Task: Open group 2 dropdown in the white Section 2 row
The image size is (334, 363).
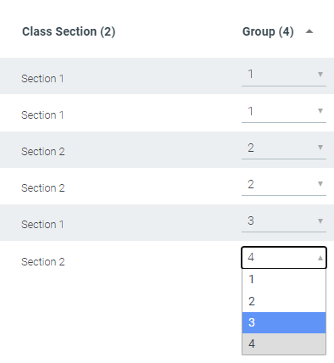Action: click(284, 184)
